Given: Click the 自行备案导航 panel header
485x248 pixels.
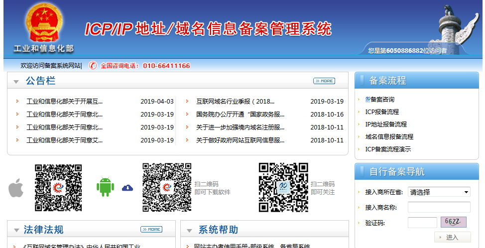Looking at the screenshot, I should click(417, 172).
